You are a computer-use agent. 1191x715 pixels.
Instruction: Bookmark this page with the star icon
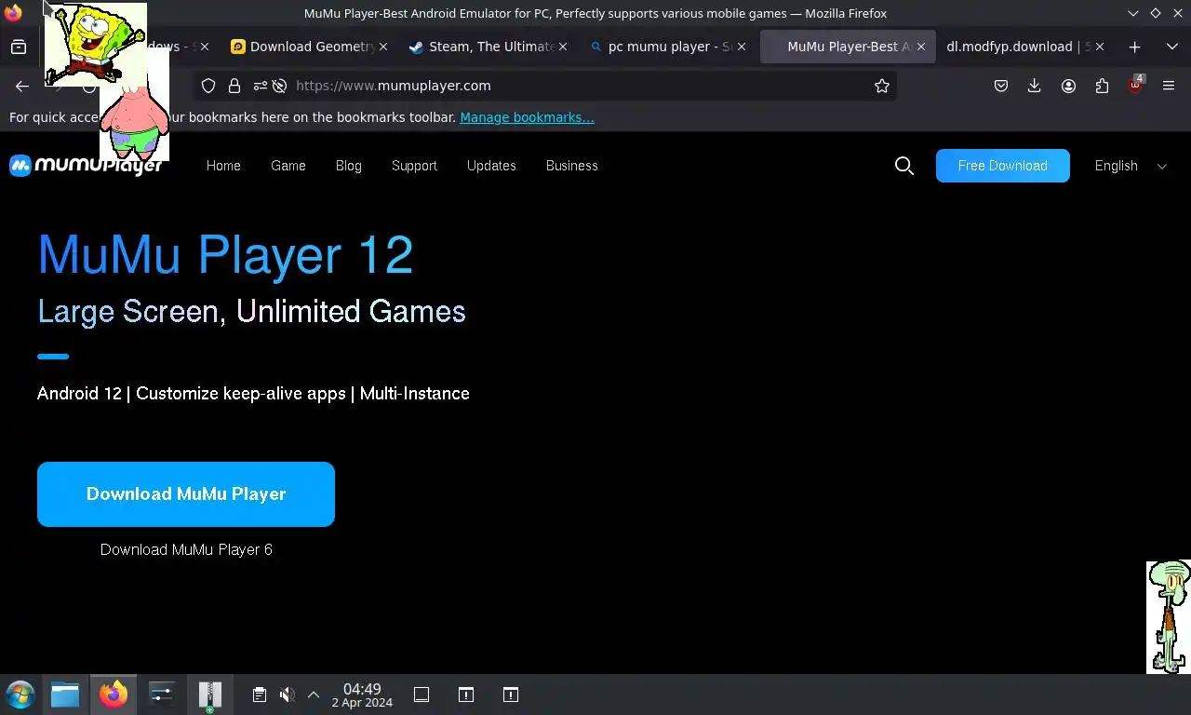coord(882,86)
